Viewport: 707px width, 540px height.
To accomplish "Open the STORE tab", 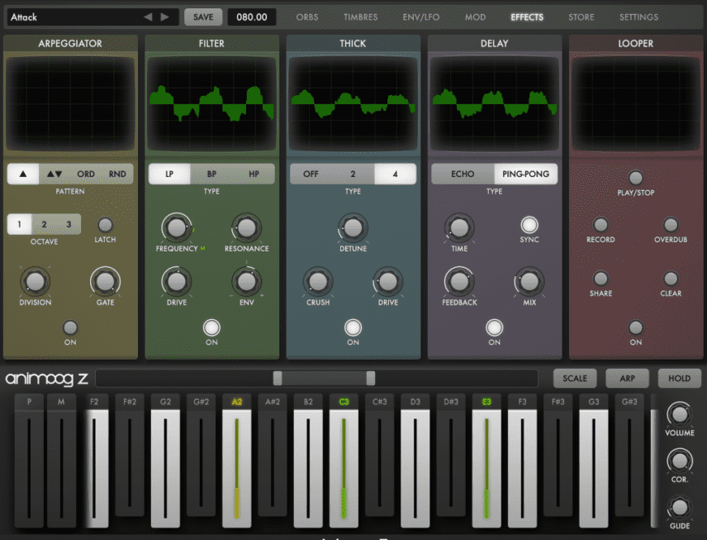I will 581,17.
